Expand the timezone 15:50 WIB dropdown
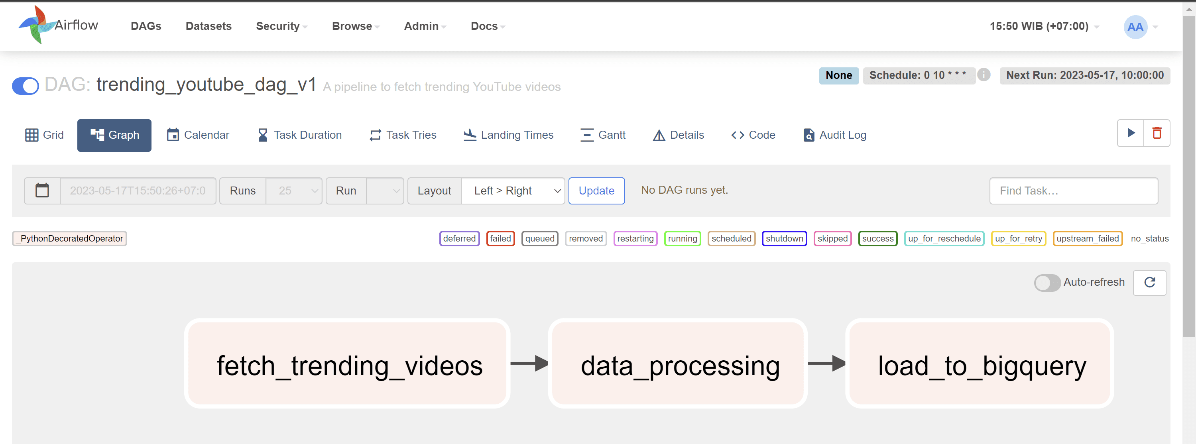This screenshot has width=1196, height=444. pyautogui.click(x=1044, y=26)
